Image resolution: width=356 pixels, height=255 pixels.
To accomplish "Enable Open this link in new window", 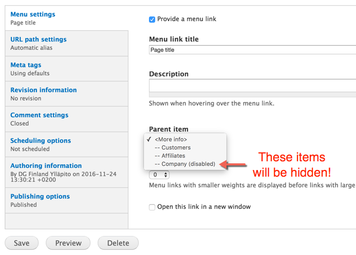I will pyautogui.click(x=152, y=207).
